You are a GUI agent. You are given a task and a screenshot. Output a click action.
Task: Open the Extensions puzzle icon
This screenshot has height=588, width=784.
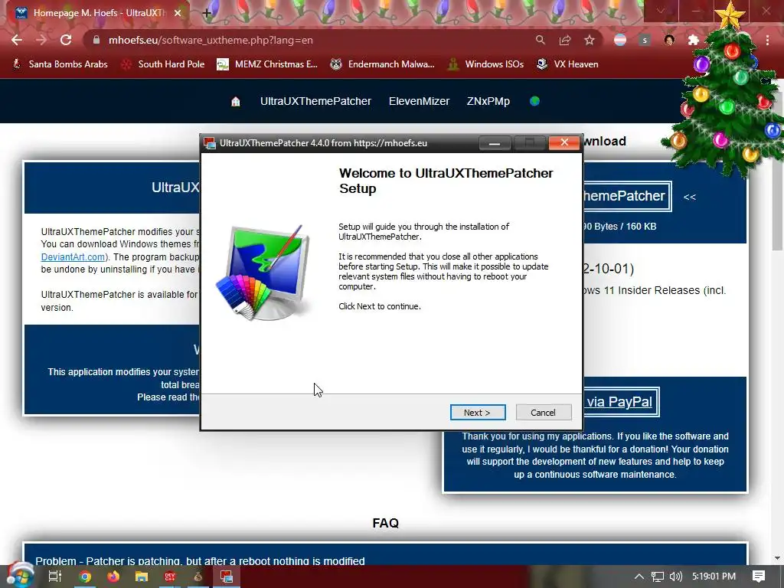pyautogui.click(x=693, y=40)
